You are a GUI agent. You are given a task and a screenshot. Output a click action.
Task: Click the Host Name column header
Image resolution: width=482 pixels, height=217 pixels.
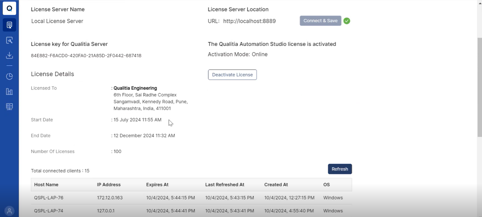46,185
